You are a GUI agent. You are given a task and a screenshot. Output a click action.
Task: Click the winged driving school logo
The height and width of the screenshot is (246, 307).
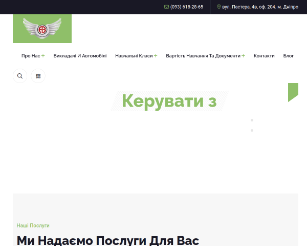pyautogui.click(x=42, y=29)
